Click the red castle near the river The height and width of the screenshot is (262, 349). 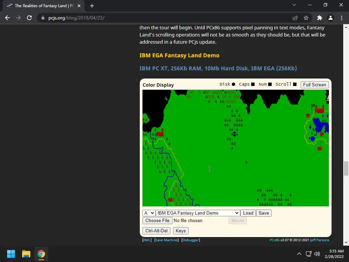[160, 133]
